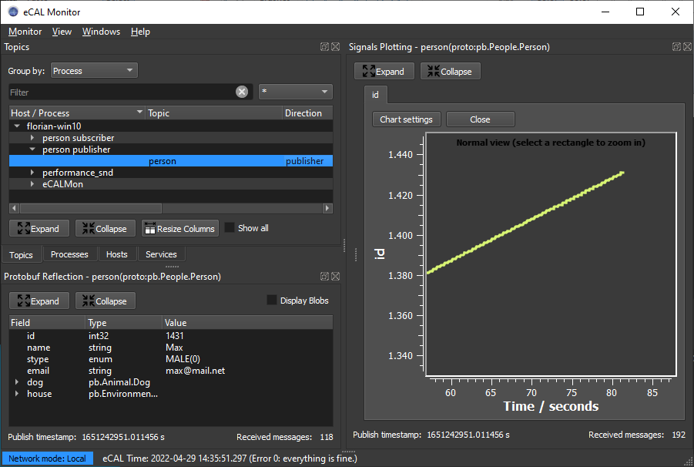Expand the performance_snd tree node
This screenshot has width=694, height=467.
(x=32, y=173)
